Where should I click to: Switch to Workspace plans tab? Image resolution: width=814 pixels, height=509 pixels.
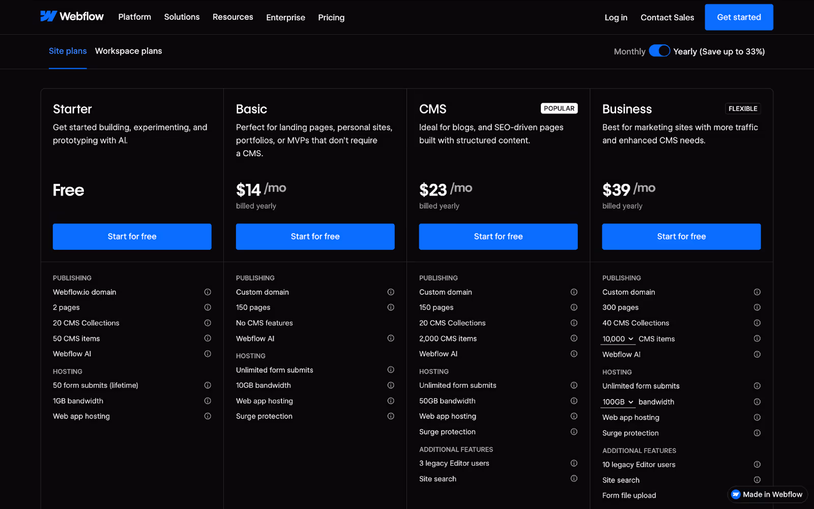[129, 51]
